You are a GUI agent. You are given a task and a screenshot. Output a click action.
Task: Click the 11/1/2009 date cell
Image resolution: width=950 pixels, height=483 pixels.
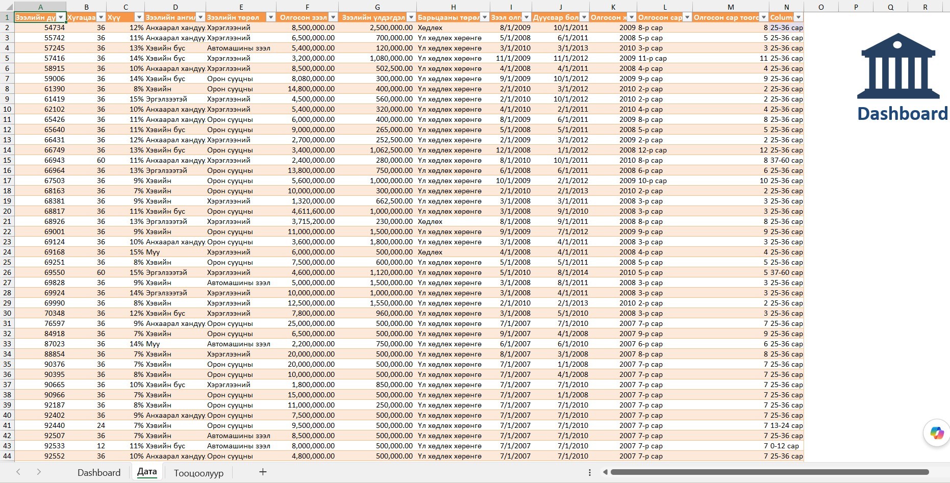coord(511,58)
